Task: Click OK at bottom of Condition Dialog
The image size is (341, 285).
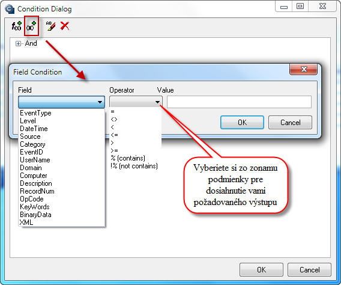Action: click(x=261, y=270)
